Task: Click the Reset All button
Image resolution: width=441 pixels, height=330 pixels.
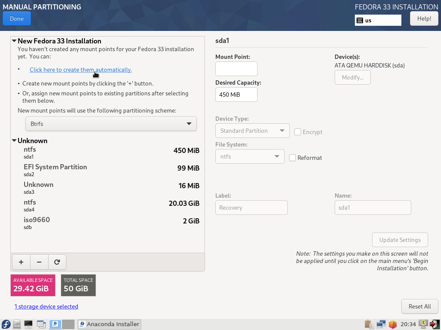Action: coord(419,306)
